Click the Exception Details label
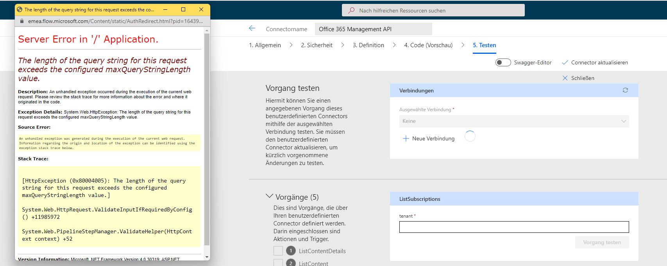 point(40,112)
